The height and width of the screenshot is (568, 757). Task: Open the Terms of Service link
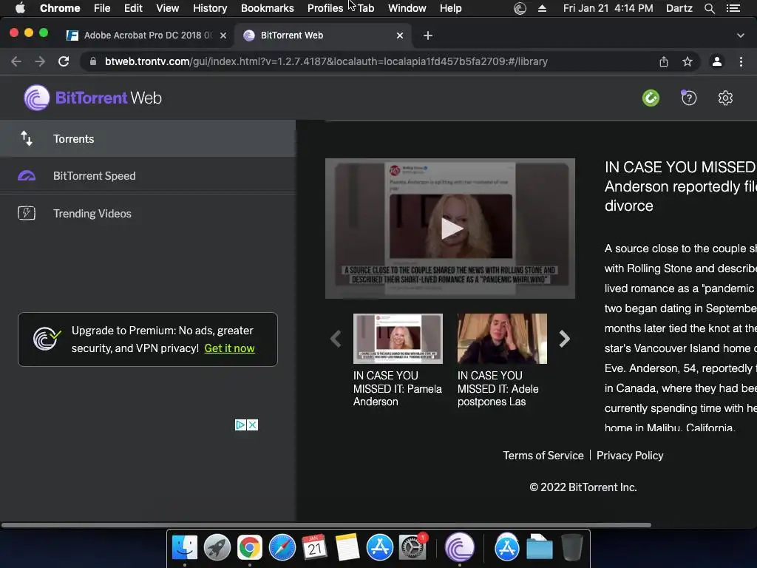click(x=543, y=456)
